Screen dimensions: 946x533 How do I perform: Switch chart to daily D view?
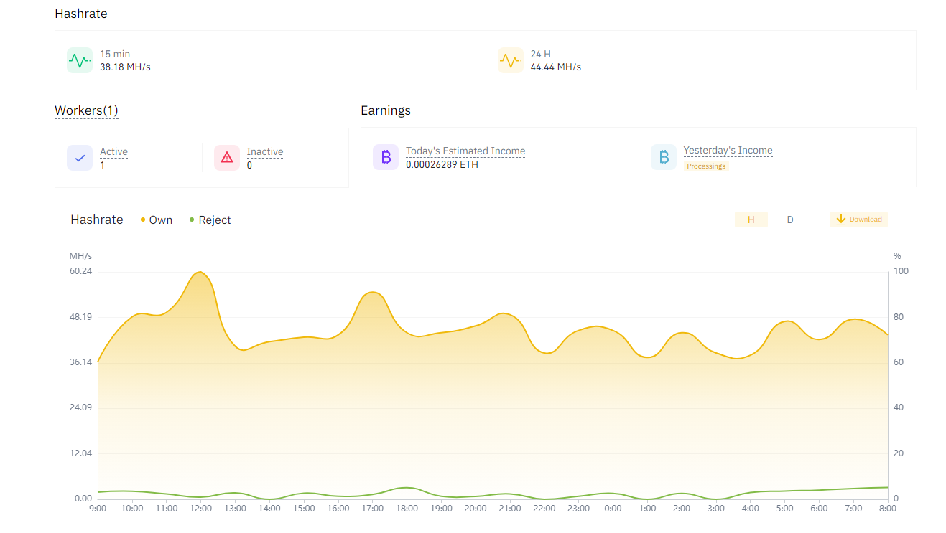[790, 220]
